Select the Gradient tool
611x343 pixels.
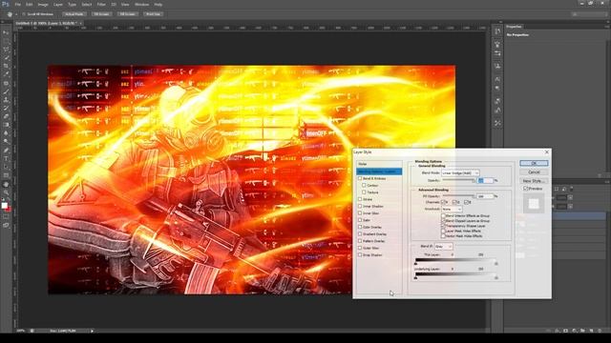pyautogui.click(x=6, y=125)
